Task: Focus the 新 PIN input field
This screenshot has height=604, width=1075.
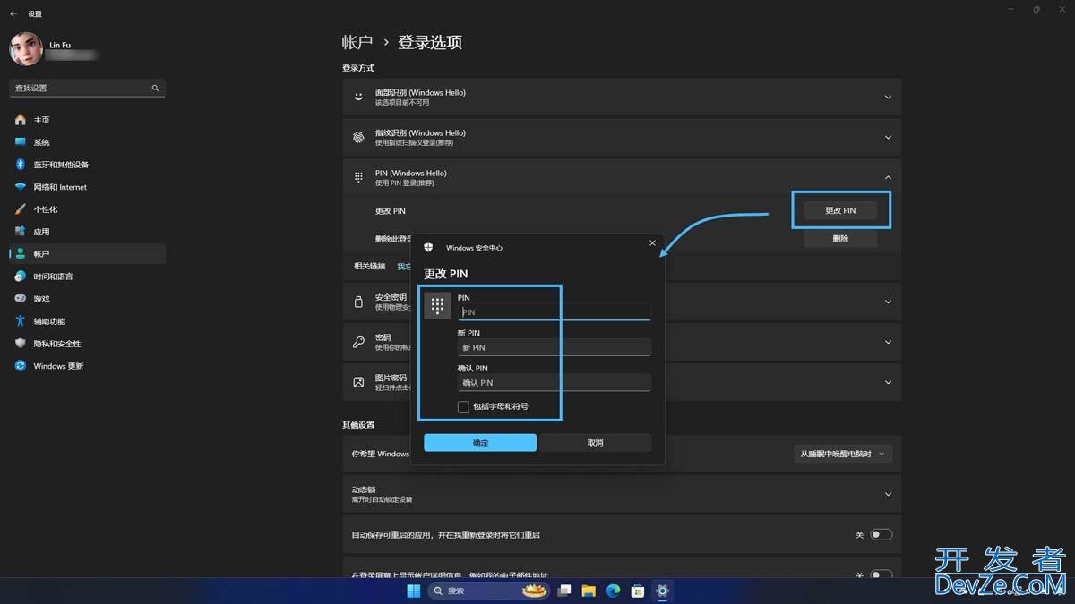Action: pos(555,347)
